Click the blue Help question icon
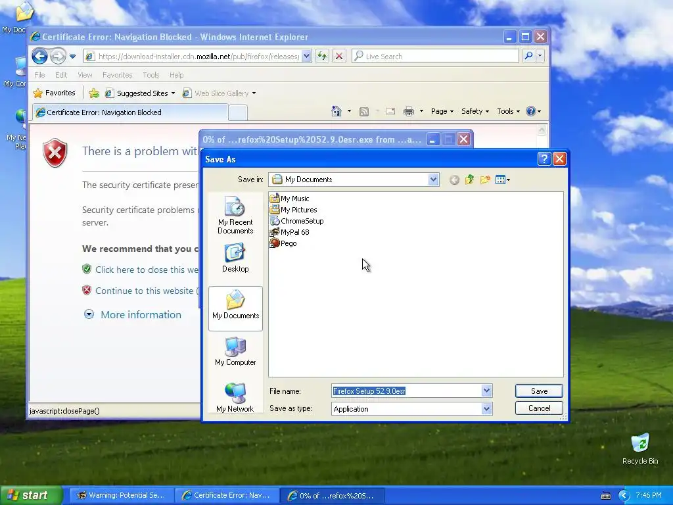Viewport: 673px width, 505px height. click(531, 111)
